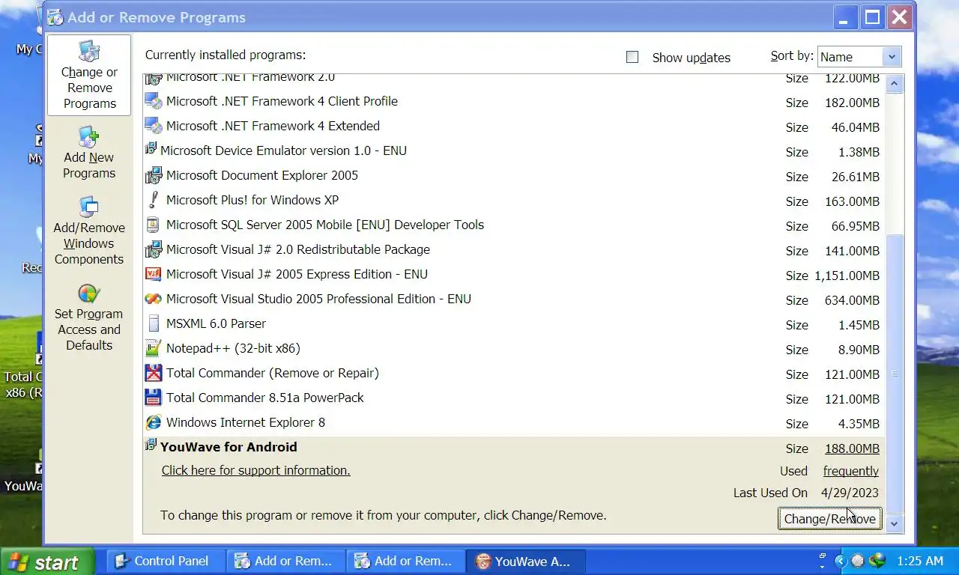The image size is (959, 575).
Task: Open Change or Remove Programs panel
Action: point(89,75)
